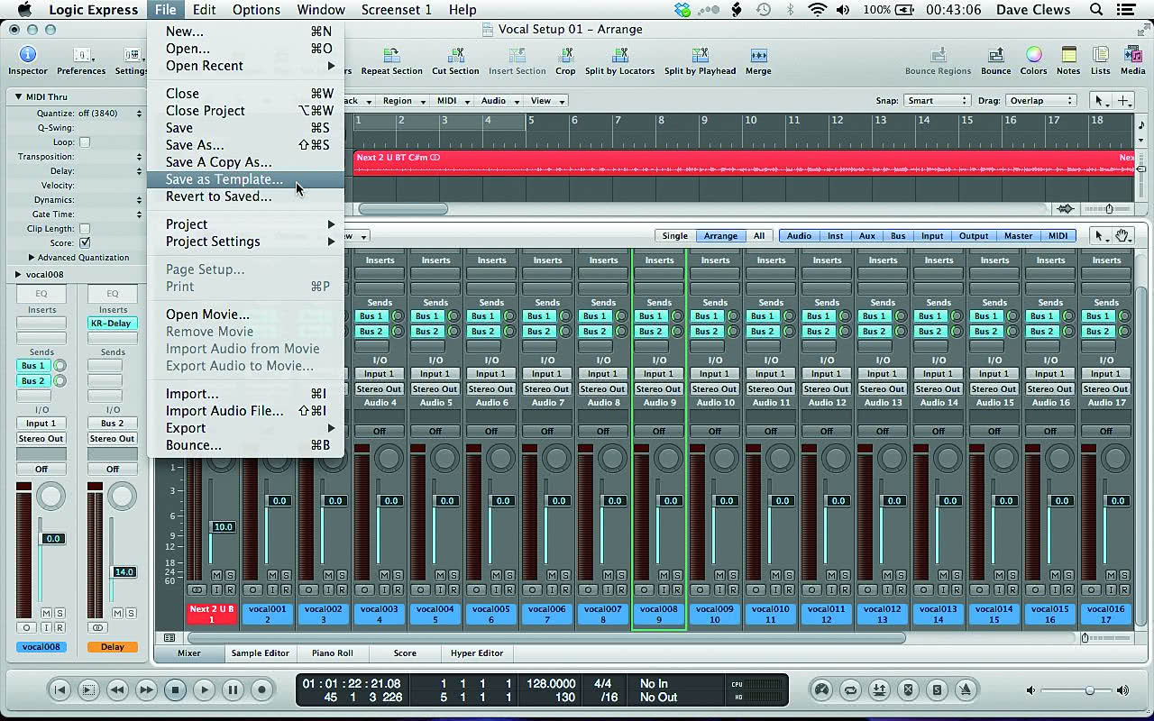Toggle the Inst channel filter button

point(836,236)
